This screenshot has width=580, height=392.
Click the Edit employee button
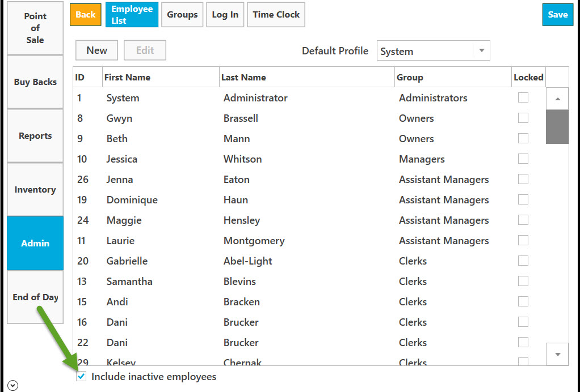pos(145,50)
